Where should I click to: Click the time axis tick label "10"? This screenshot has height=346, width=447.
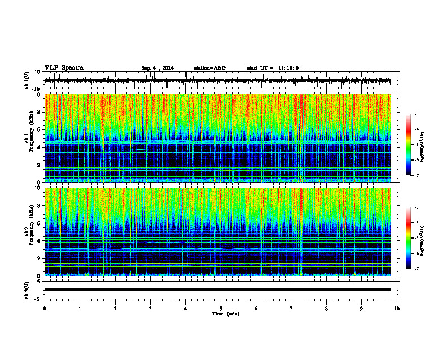pyautogui.click(x=397, y=309)
